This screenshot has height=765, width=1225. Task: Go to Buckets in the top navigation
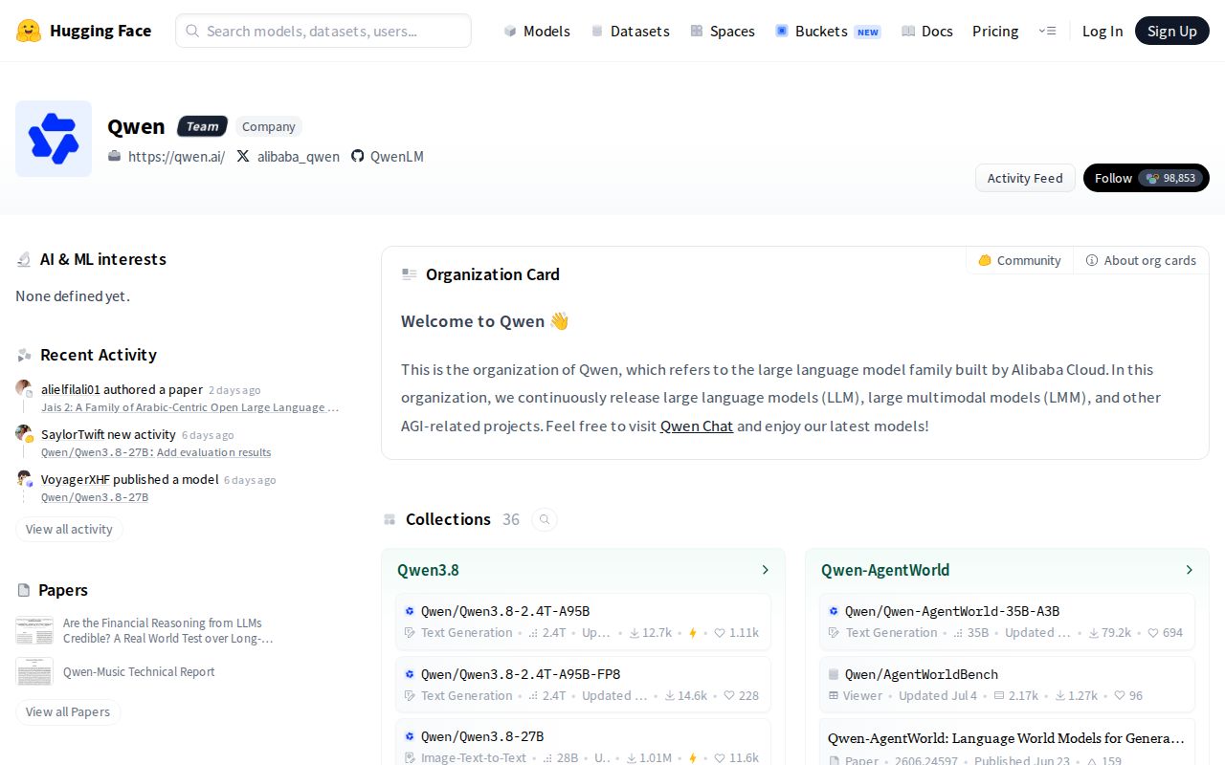coord(828,31)
